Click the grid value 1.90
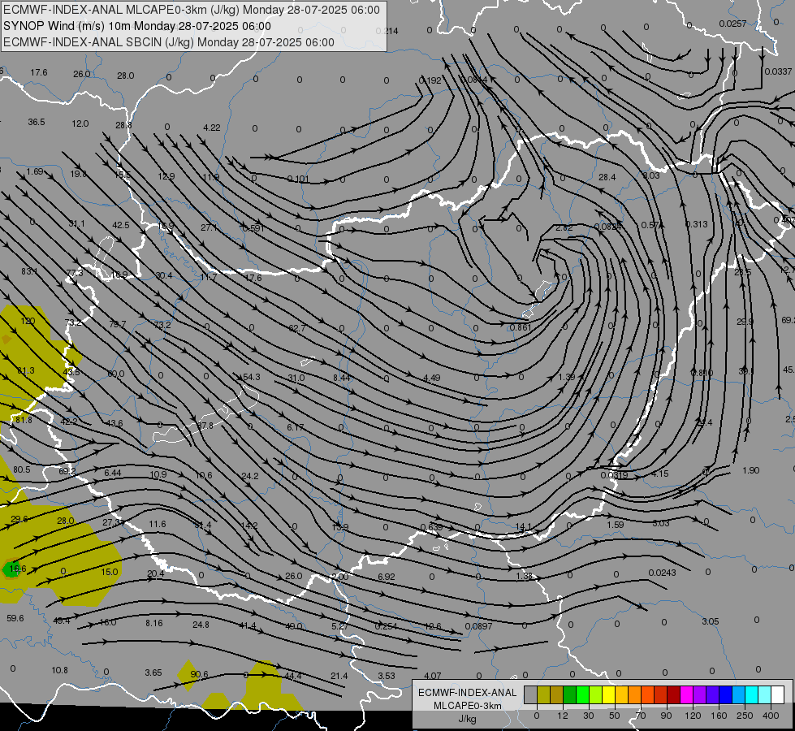 click(751, 470)
